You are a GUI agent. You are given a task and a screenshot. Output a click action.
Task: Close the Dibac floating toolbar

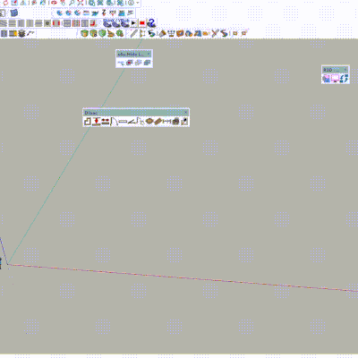pos(186,113)
